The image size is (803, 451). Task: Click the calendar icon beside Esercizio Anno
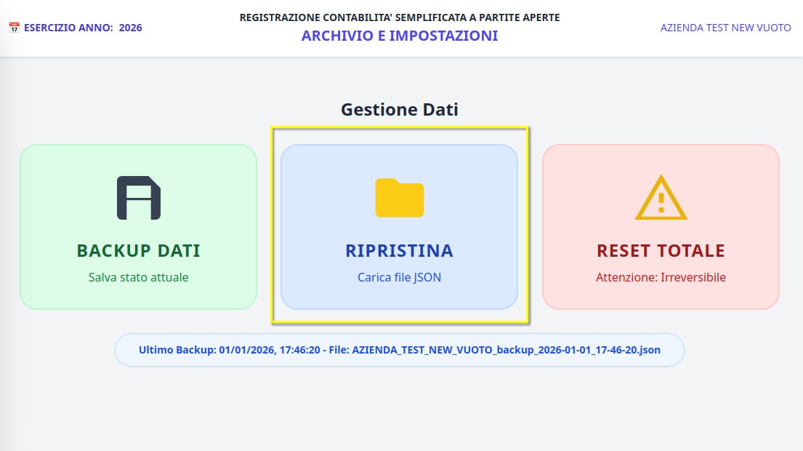(14, 28)
